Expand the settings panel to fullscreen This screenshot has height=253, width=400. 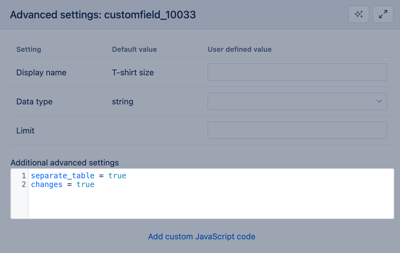click(x=383, y=14)
